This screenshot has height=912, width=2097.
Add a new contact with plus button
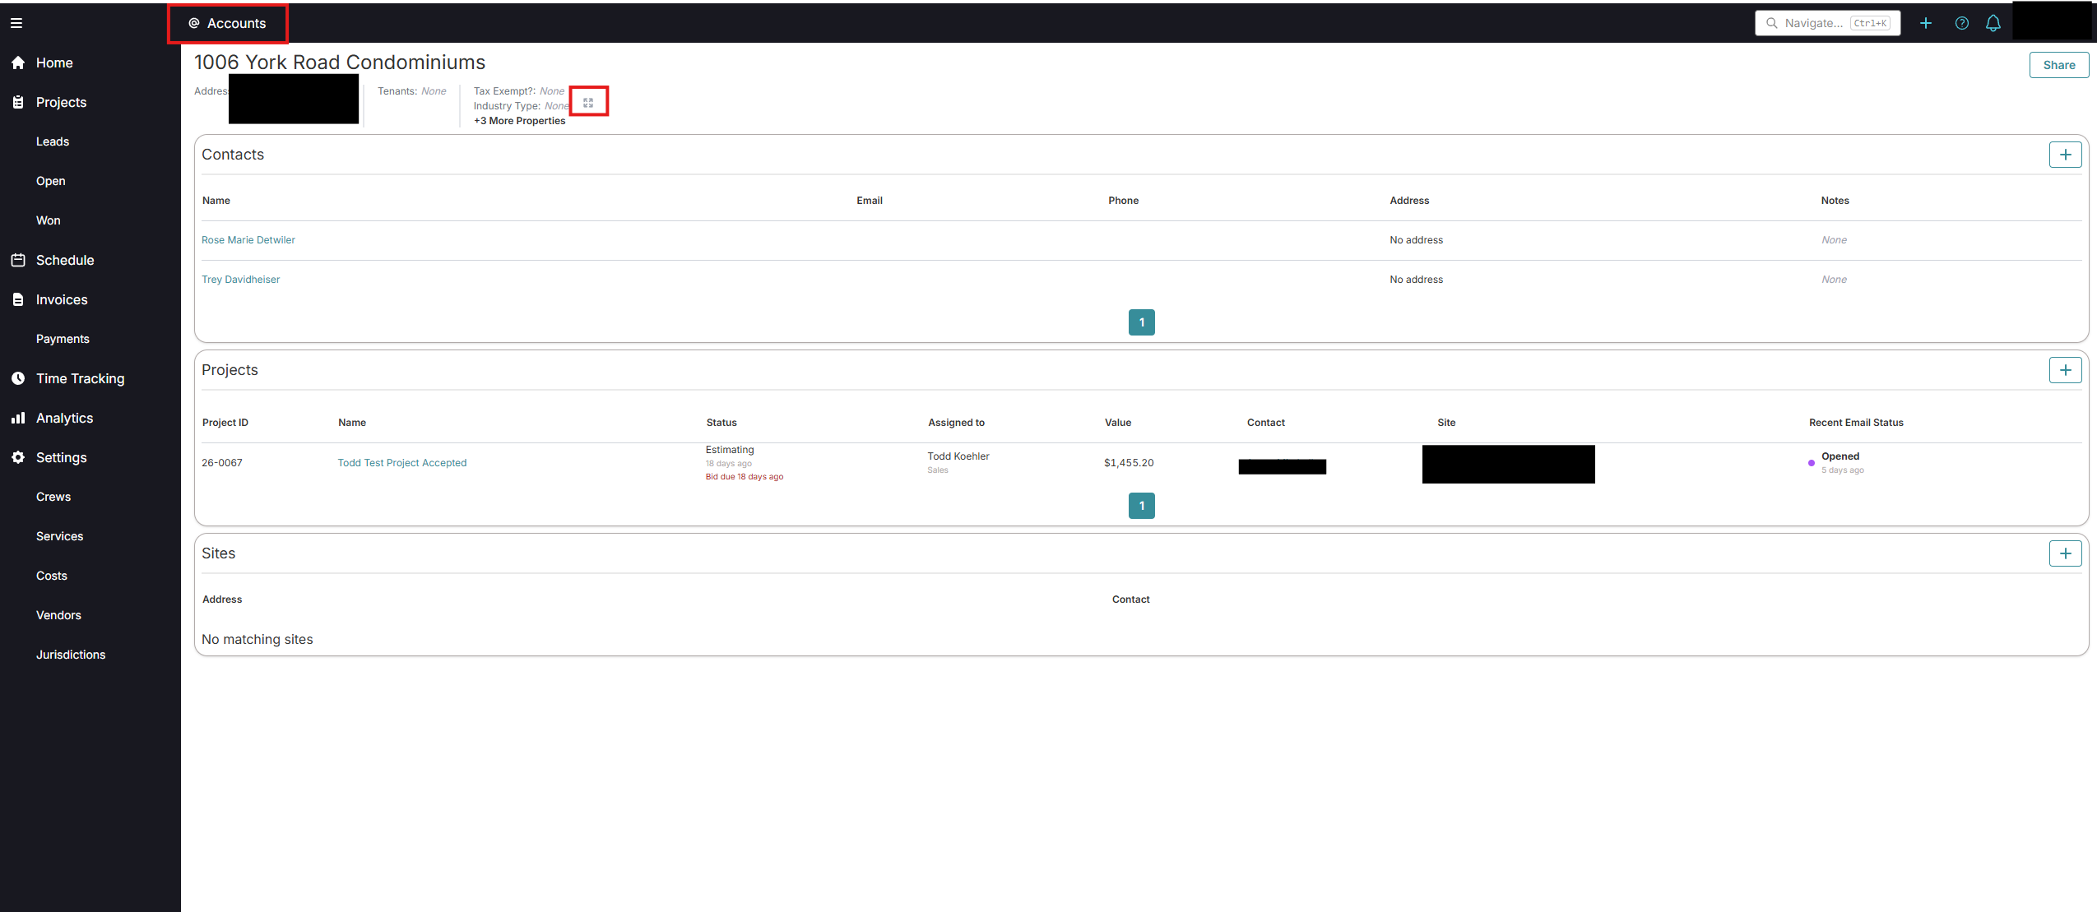click(x=2066, y=155)
